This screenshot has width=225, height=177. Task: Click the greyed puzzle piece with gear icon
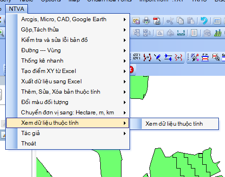pyautogui.click(x=136, y=33)
